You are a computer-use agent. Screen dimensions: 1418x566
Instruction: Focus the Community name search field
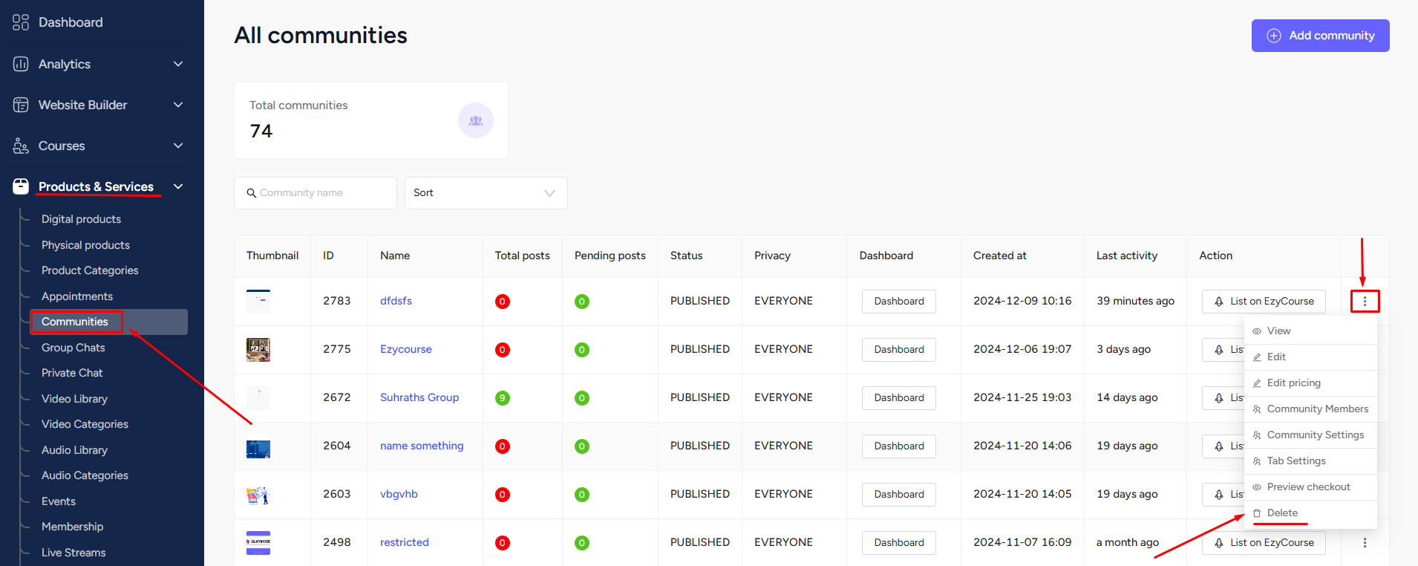[316, 193]
